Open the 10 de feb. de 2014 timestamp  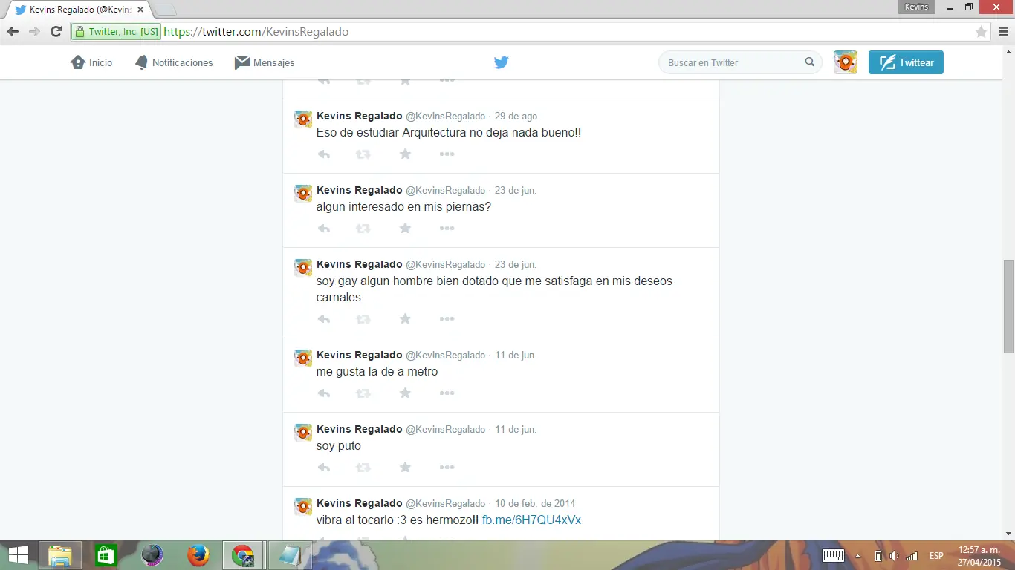pos(535,503)
